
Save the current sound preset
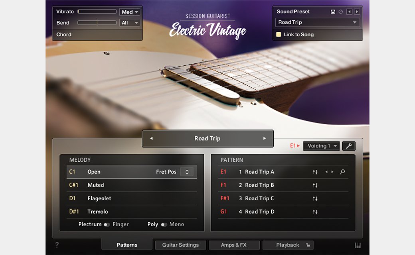pyautogui.click(x=333, y=12)
